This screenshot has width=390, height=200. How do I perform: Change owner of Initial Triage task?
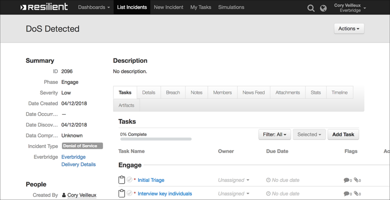233,180
